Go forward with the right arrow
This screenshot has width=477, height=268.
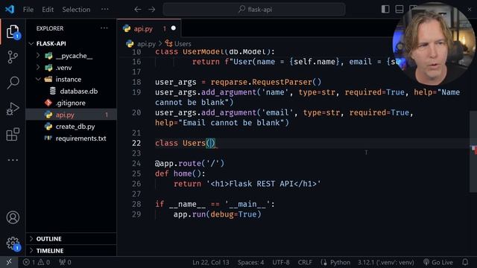pos(152,10)
